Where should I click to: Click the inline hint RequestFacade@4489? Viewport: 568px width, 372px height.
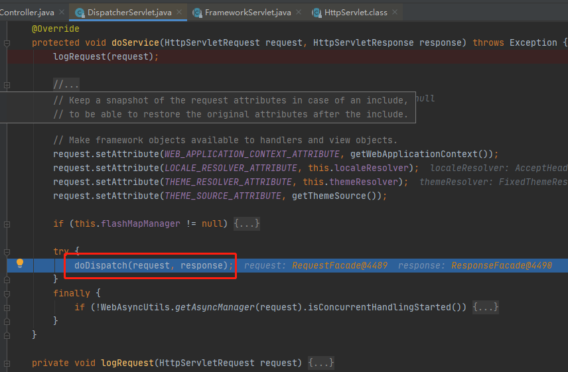click(x=340, y=266)
